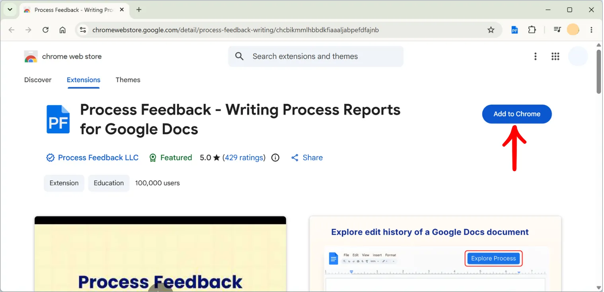The width and height of the screenshot is (604, 292).
Task: Reload the current page
Action: 45,30
